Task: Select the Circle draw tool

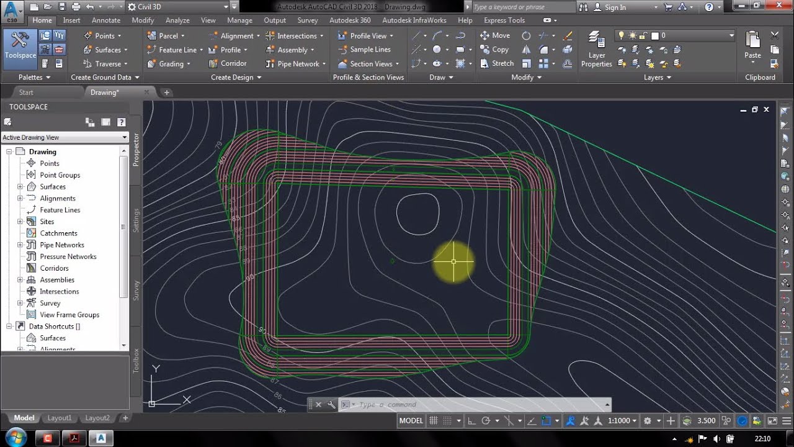Action: click(437, 50)
